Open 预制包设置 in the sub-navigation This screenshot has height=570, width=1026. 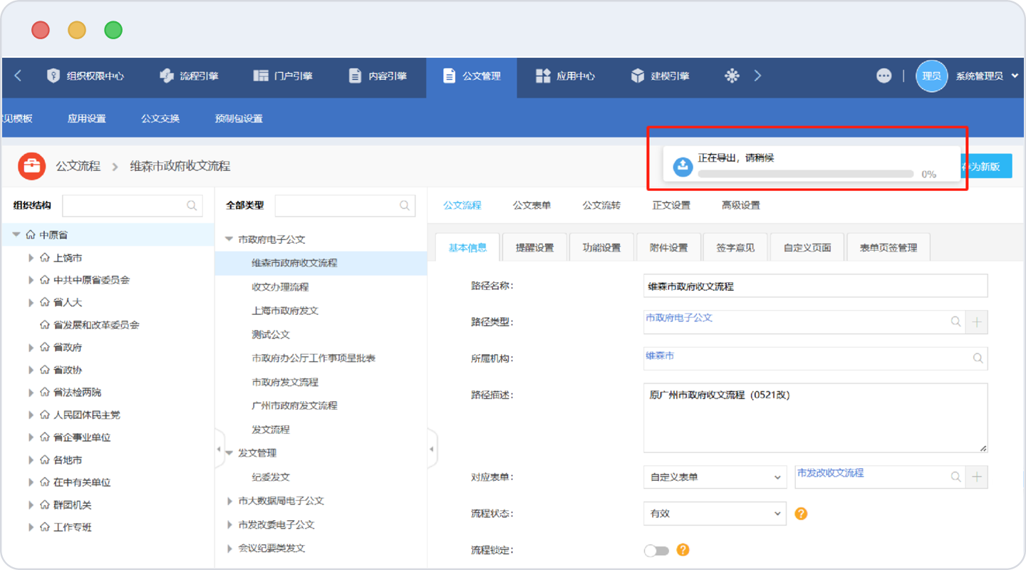[239, 118]
